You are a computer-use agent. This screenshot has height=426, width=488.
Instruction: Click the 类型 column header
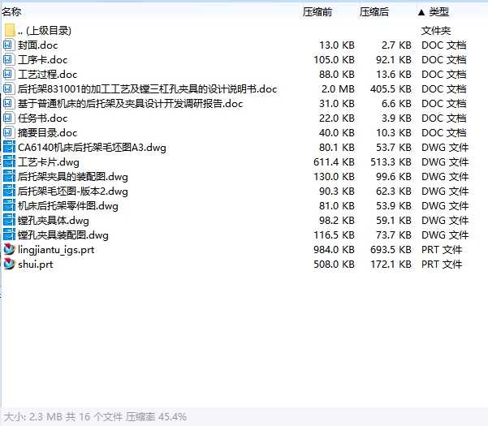438,12
